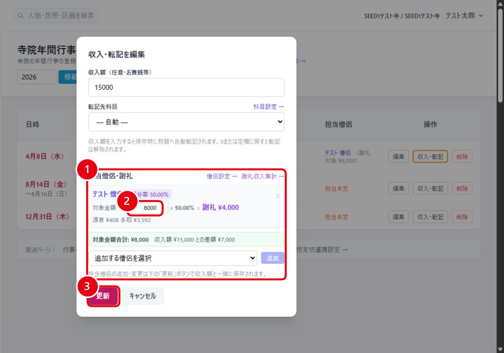Click the 対象金額合計: ¥8,000 summary
The width and height of the screenshot is (504, 353).
pos(121,240)
